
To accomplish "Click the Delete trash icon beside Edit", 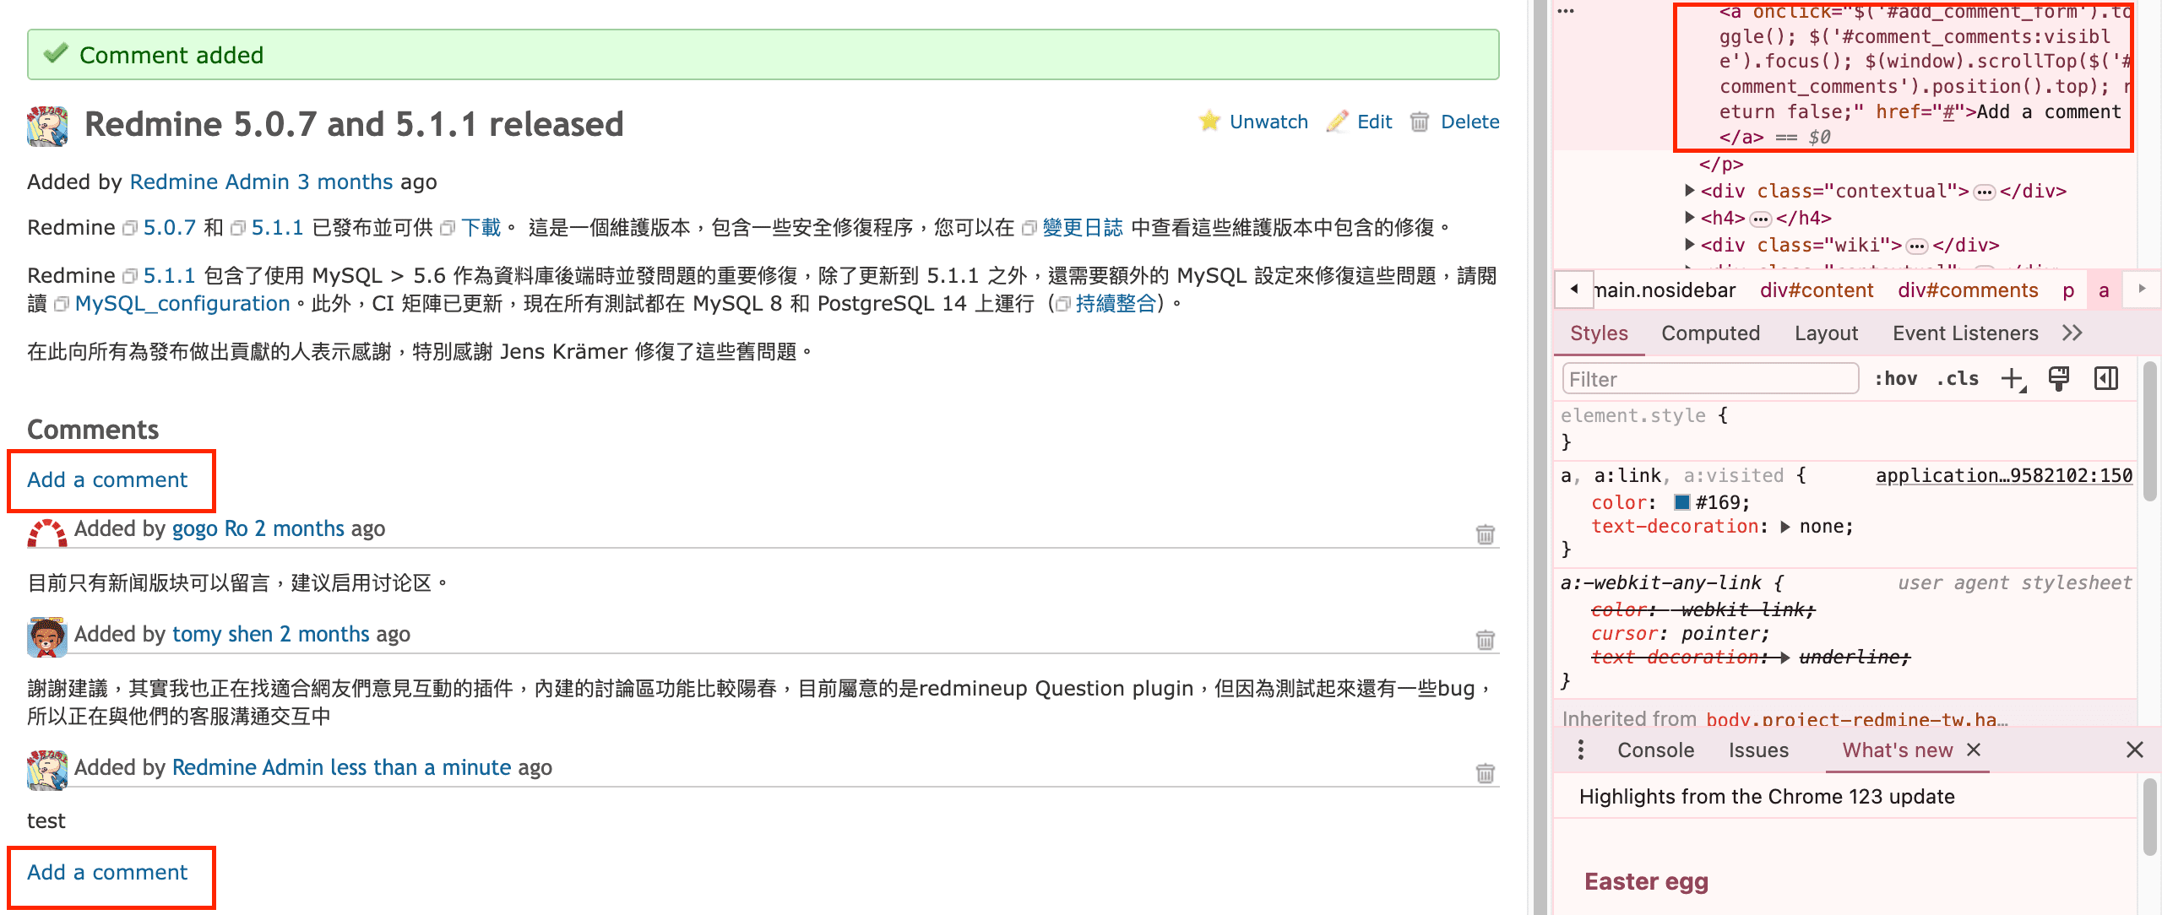I will [x=1420, y=122].
